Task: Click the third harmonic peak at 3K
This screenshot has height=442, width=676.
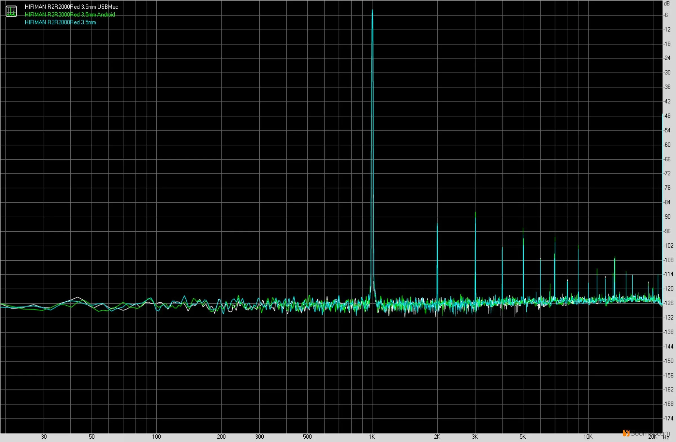Action: click(x=475, y=212)
